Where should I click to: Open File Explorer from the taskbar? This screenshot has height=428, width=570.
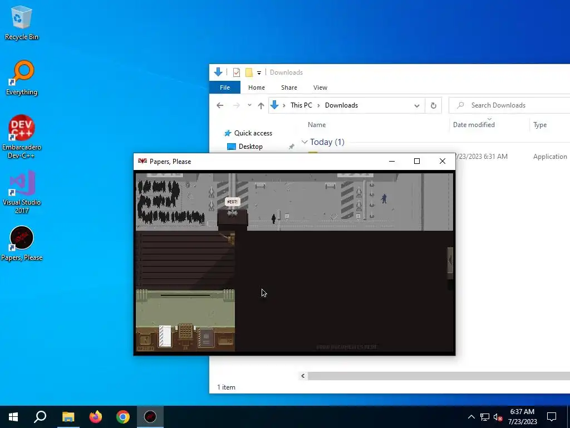(x=68, y=417)
